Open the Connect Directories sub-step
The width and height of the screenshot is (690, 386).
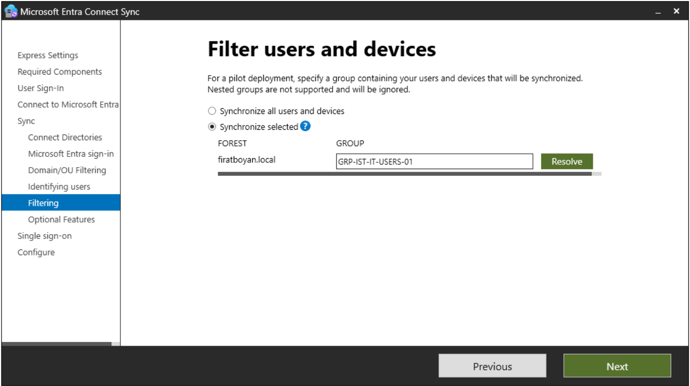coord(65,137)
